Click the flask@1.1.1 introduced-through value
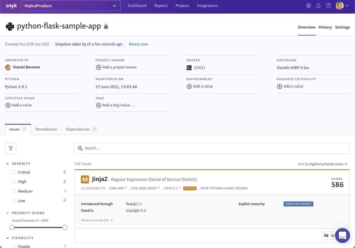 [134, 204]
